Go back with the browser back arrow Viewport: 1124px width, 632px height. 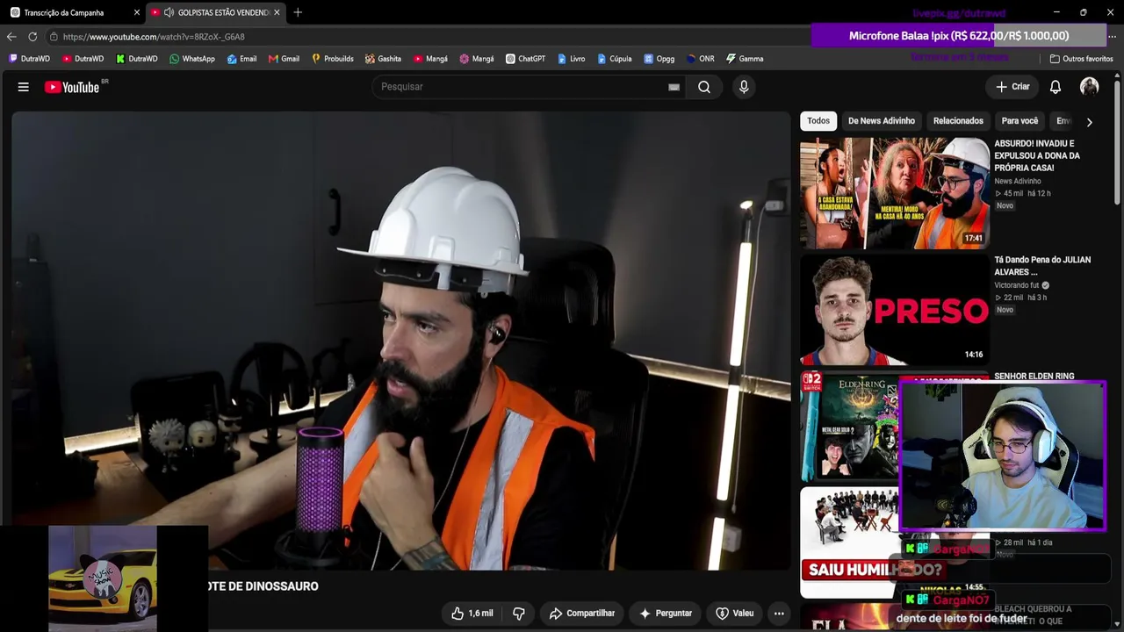coord(11,37)
